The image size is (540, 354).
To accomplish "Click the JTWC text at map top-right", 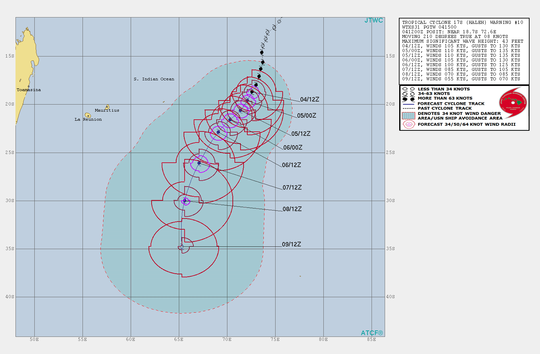I will (373, 21).
